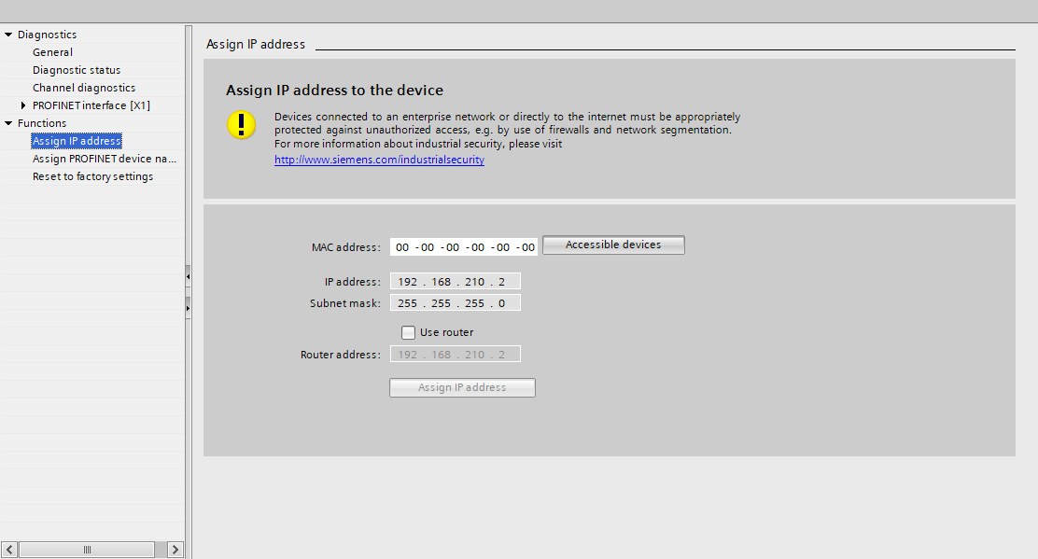Click the yellow warning icon
This screenshot has width=1038, height=559.
(x=241, y=124)
